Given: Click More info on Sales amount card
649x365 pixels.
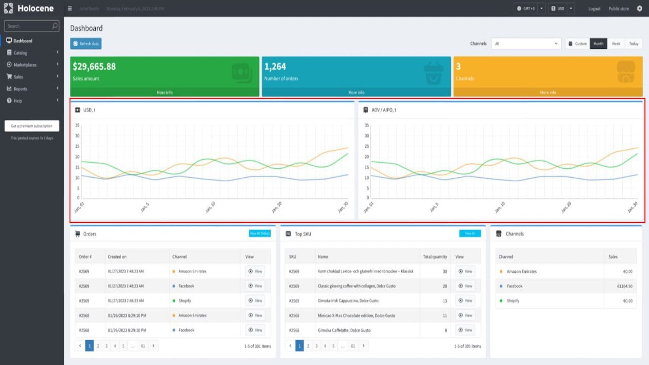Looking at the screenshot, I should tap(165, 92).
